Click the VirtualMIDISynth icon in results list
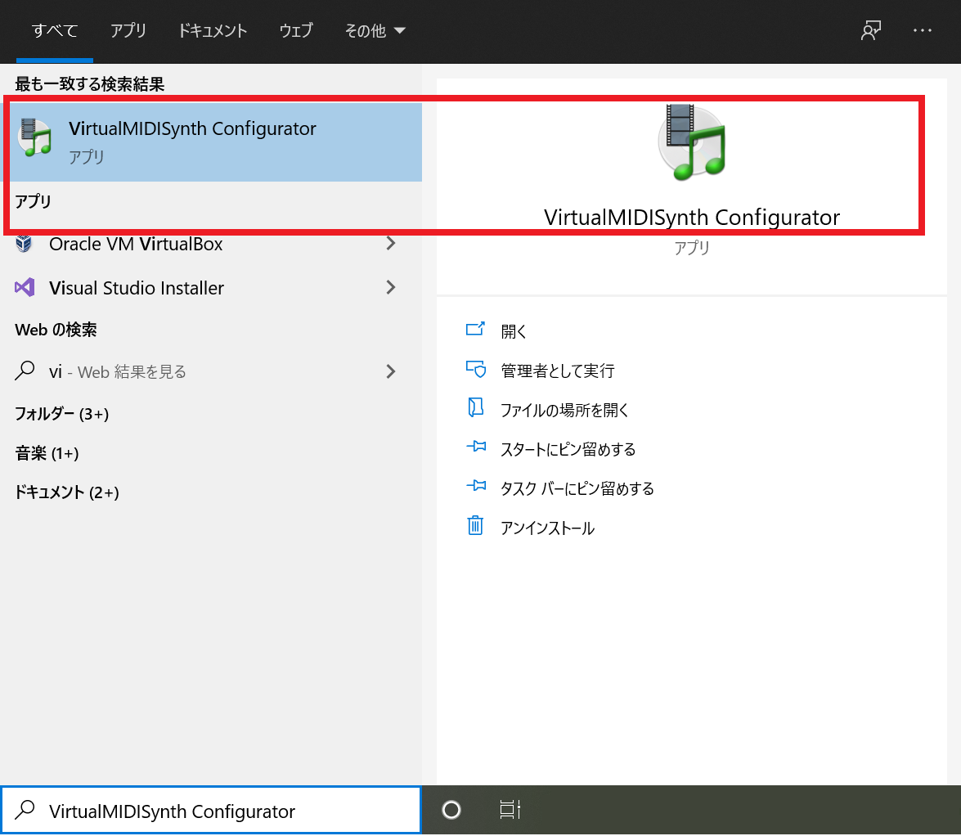 35,137
